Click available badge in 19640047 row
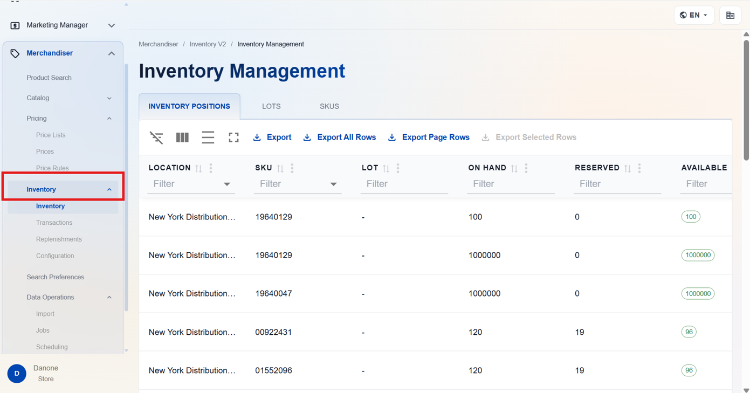 click(x=698, y=294)
